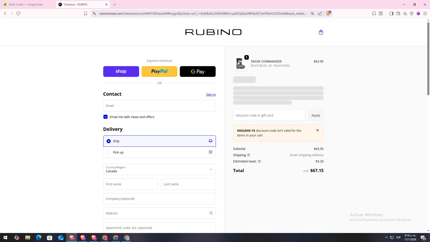Viewport: 430px width, 242px height.
Task: Open Brave VPN shield icon
Action: (412, 13)
